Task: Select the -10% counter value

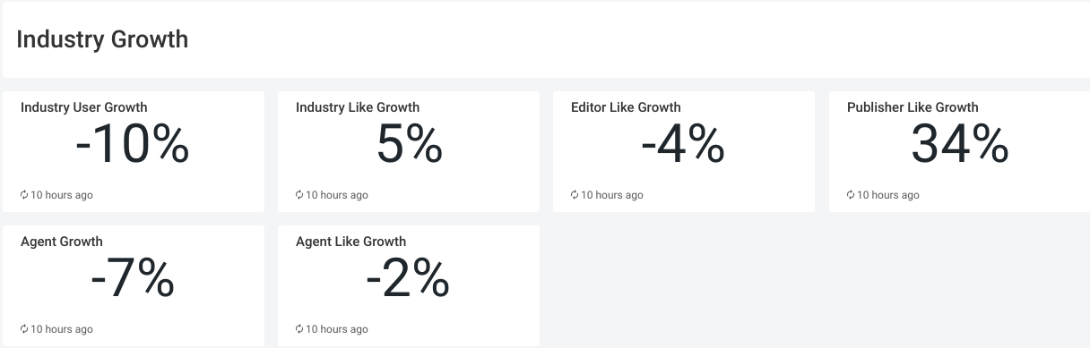Action: (133, 144)
